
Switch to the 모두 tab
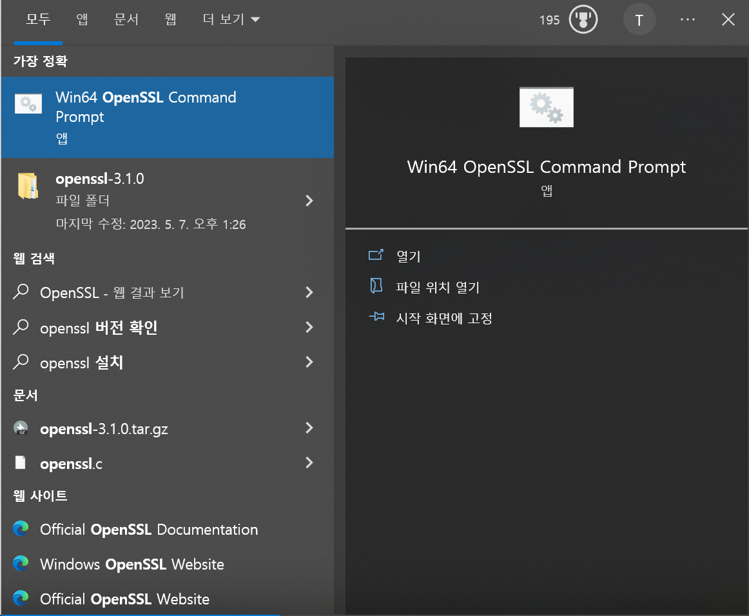pos(38,19)
